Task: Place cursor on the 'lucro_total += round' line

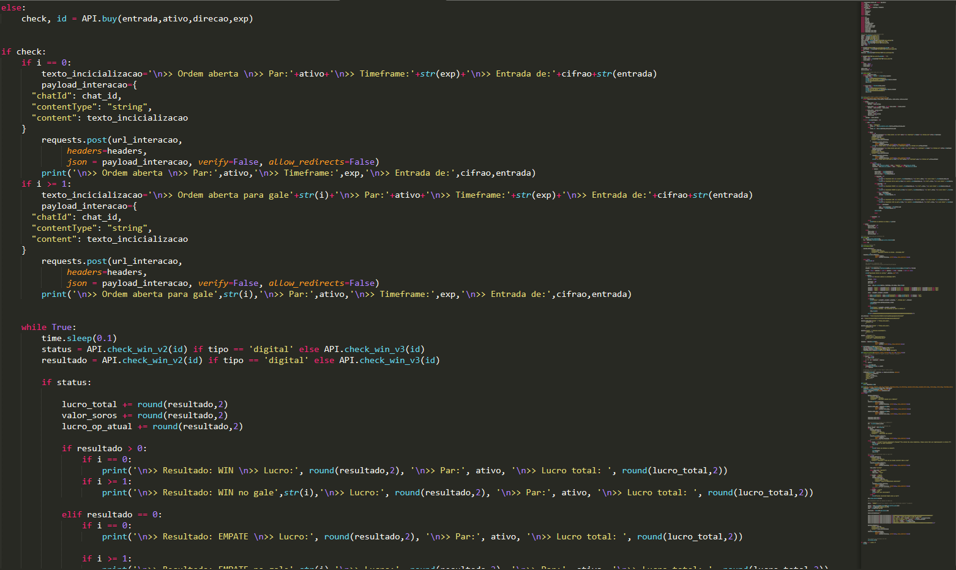Action: point(144,405)
